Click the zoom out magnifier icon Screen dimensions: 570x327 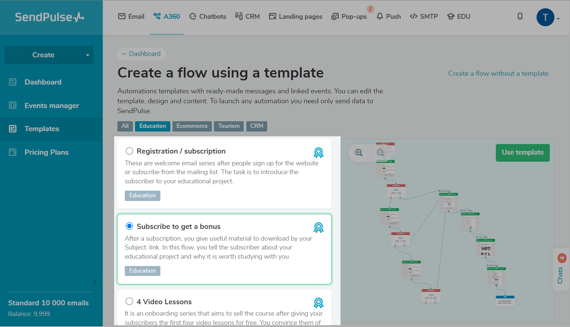pyautogui.click(x=381, y=152)
